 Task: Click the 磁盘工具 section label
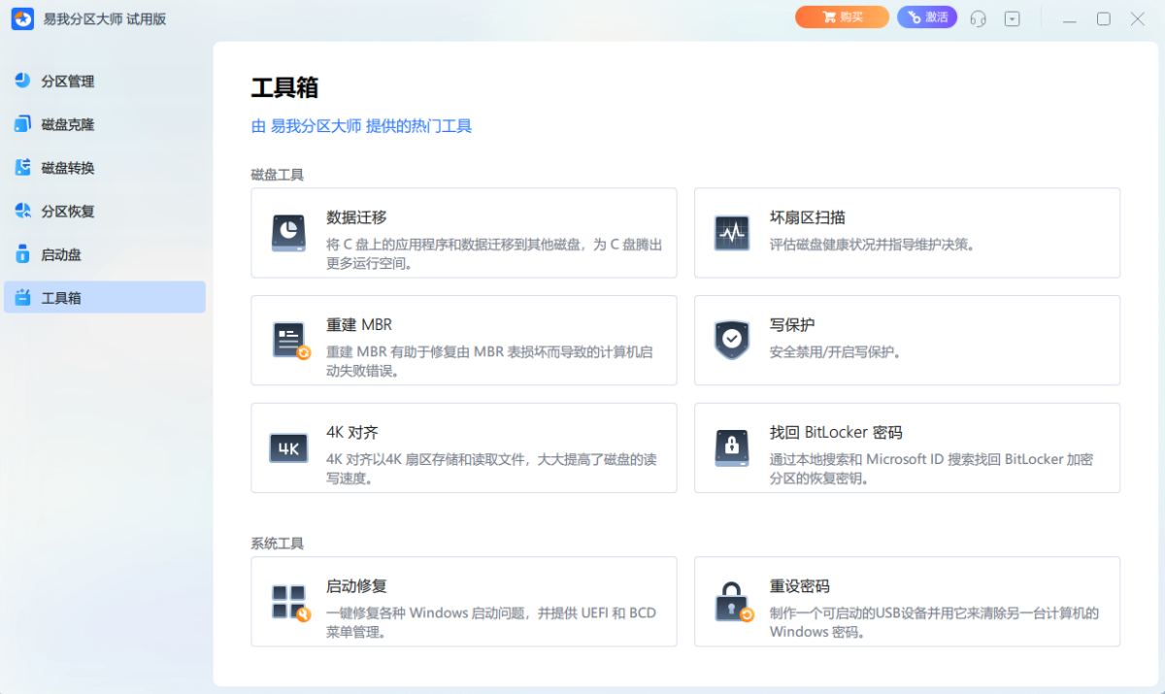pyautogui.click(x=278, y=175)
